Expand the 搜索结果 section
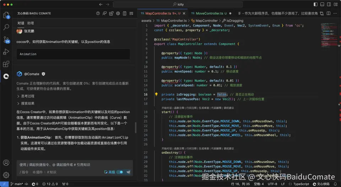The height and width of the screenshot is (187, 341). 26,103
